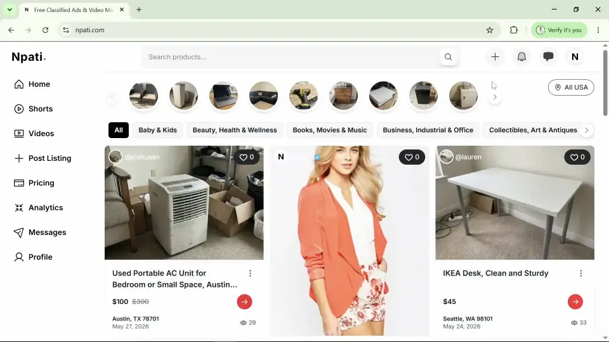
Task: View Analytics from sidebar
Action: [x=38, y=208]
